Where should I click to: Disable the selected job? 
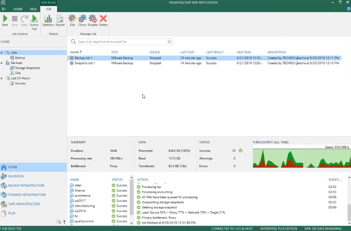coord(93,20)
